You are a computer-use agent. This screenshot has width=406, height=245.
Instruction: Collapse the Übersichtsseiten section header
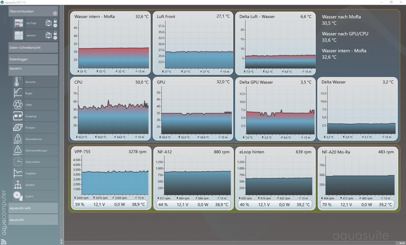(x=33, y=11)
